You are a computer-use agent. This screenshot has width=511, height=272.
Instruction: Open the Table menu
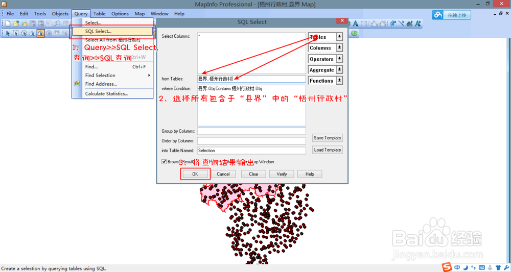tap(100, 14)
